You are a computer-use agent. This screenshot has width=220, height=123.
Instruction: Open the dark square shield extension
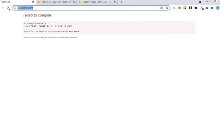(x=190, y=8)
